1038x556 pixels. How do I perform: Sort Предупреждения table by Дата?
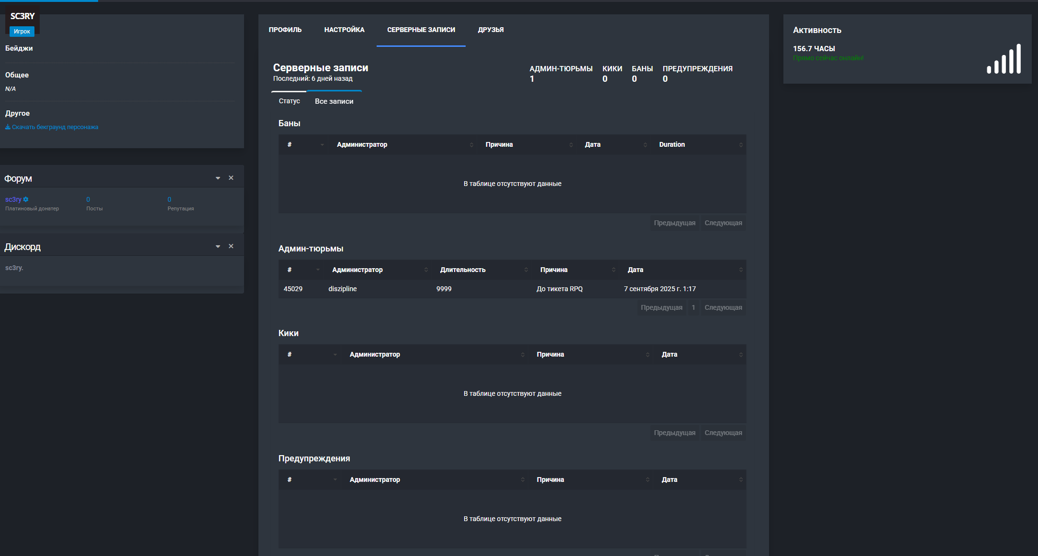[700, 480]
